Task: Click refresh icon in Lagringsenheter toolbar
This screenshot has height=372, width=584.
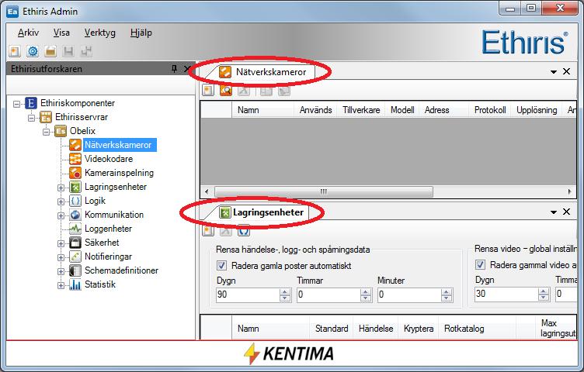Action: point(244,231)
